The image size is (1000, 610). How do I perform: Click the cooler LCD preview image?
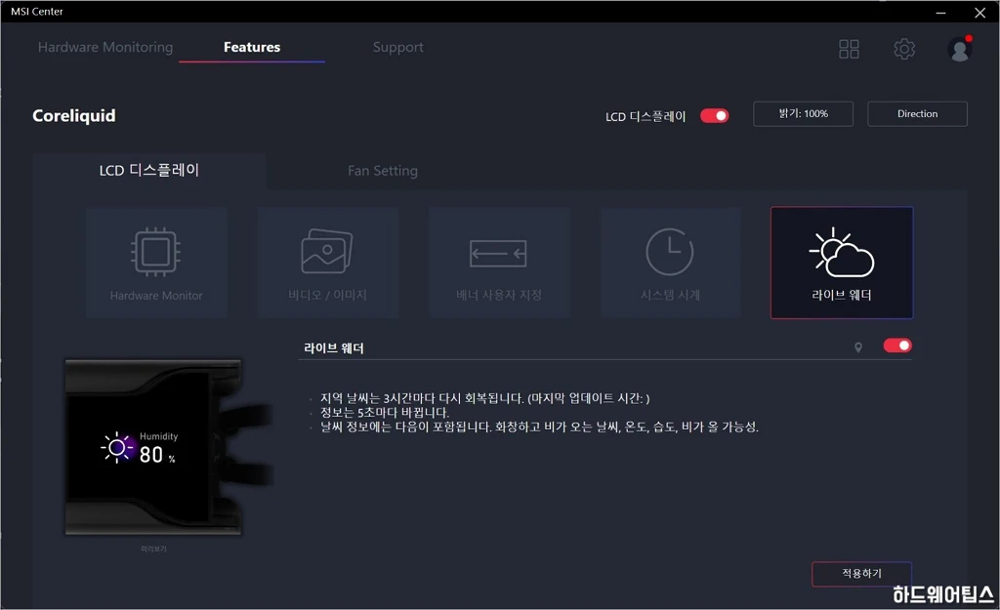coord(169,447)
